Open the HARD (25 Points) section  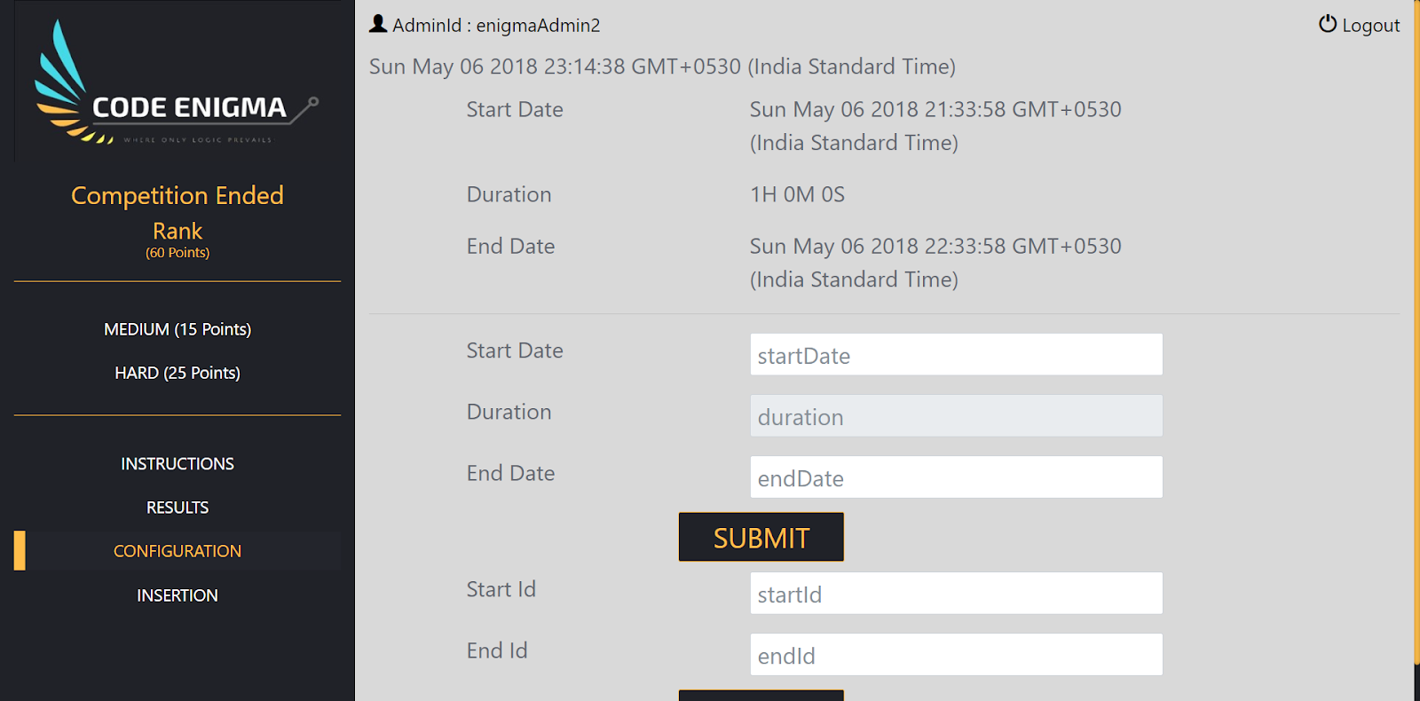[x=177, y=373]
